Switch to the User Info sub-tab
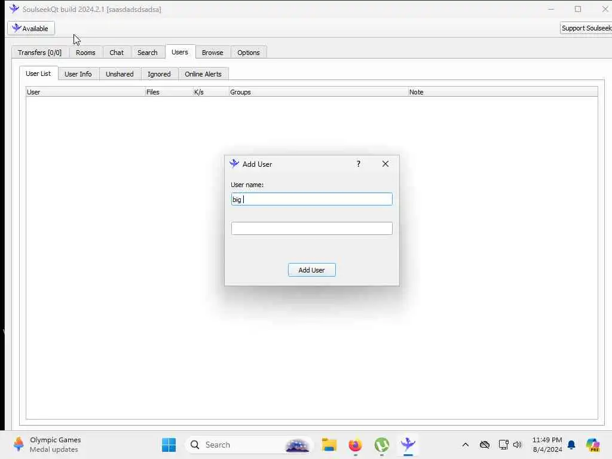Viewport: 612px width, 459px height. 78,74
